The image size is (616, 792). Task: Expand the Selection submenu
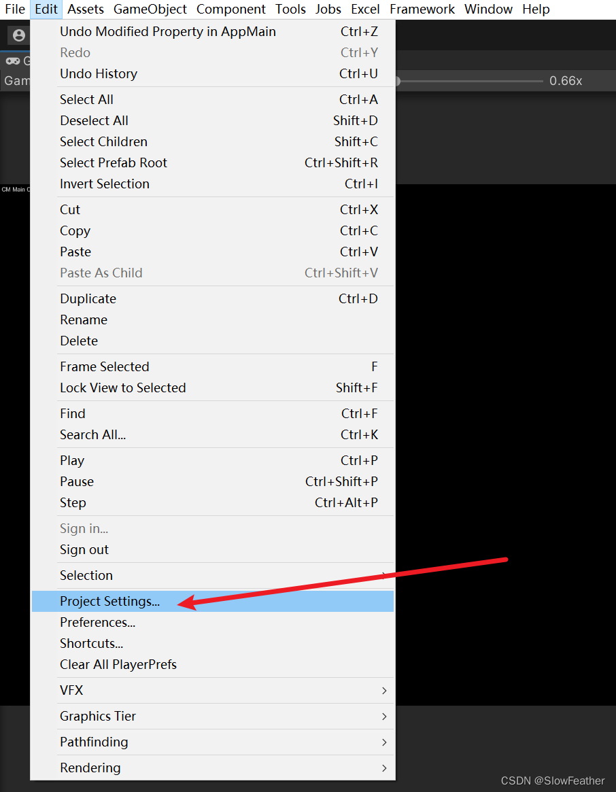[86, 575]
